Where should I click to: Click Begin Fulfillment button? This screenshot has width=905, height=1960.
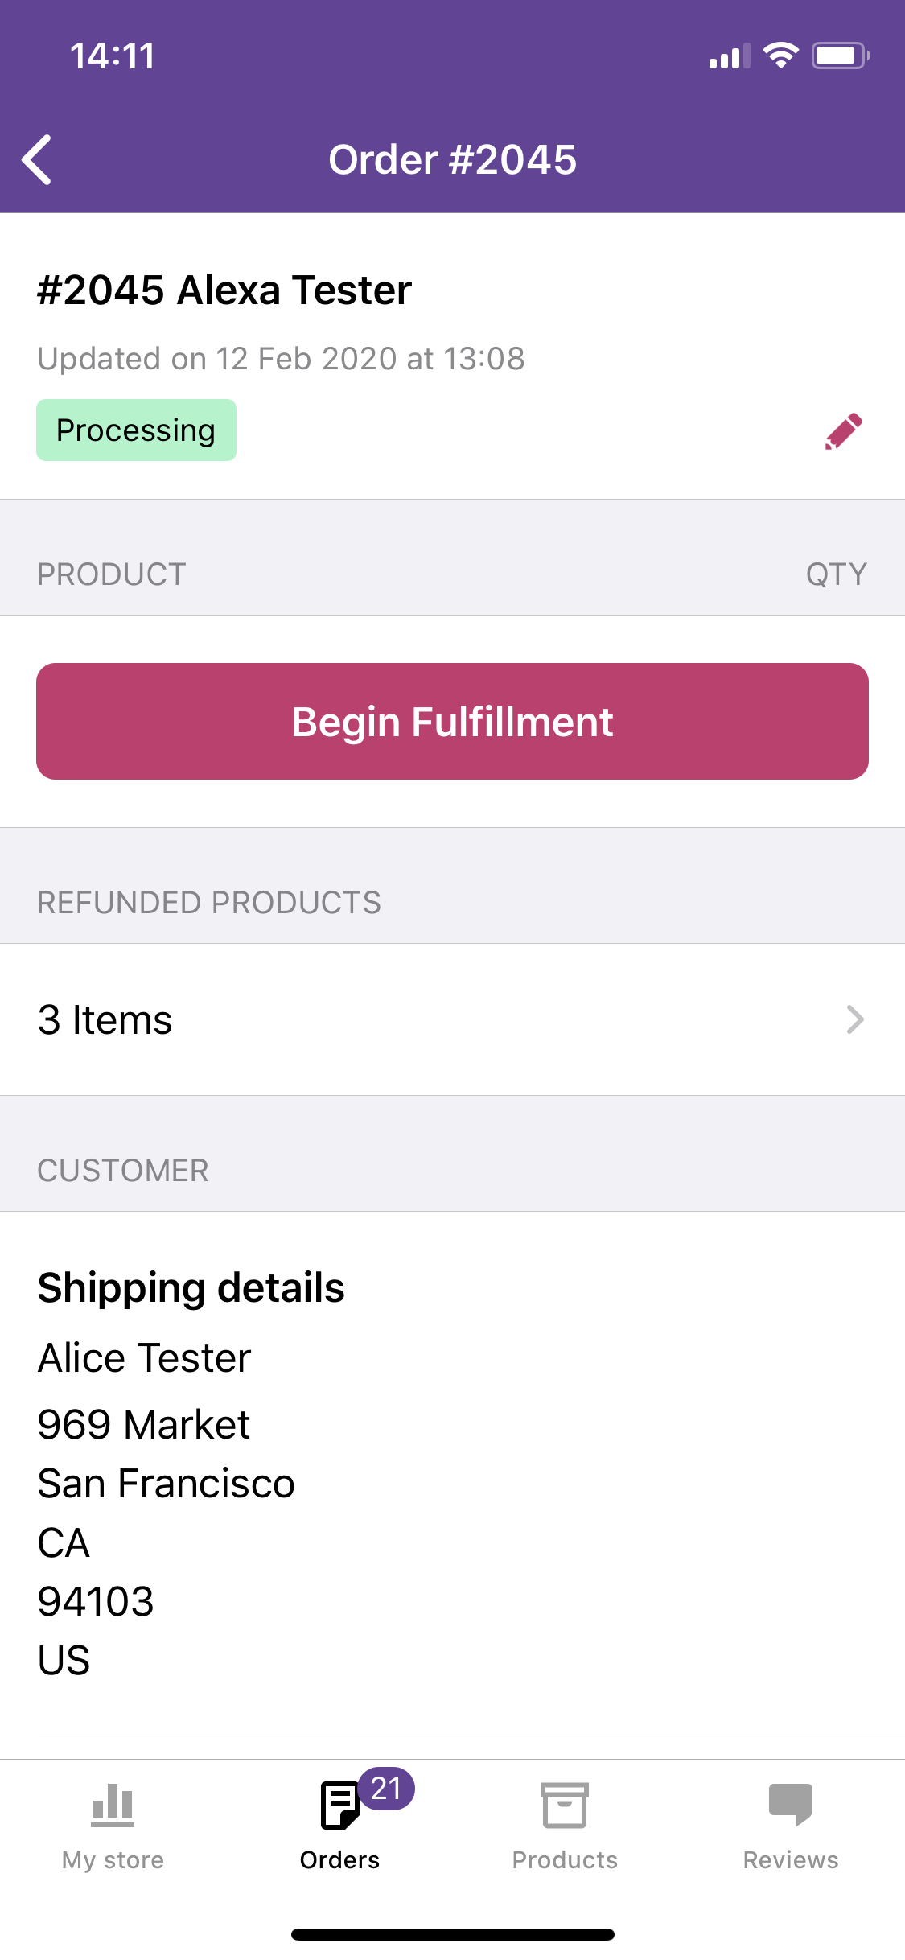point(452,721)
